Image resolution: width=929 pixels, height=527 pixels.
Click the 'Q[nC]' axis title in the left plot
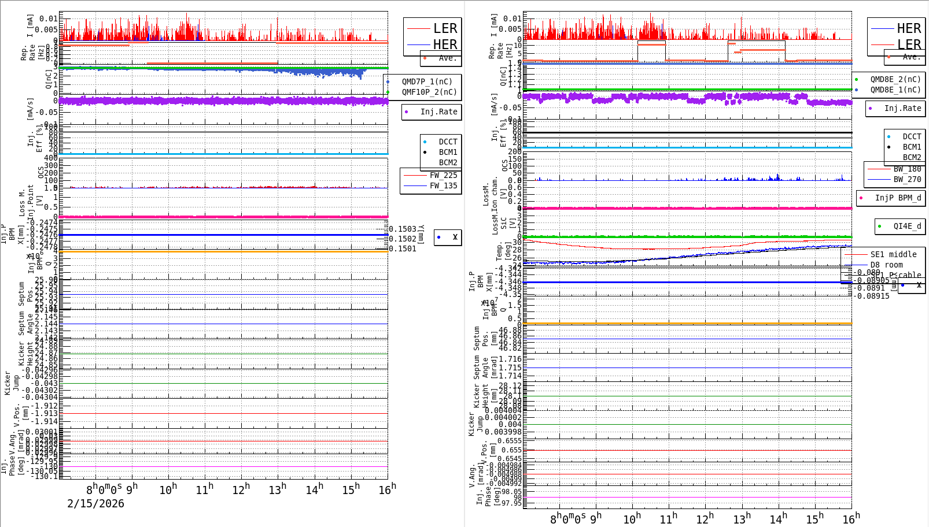coord(49,79)
